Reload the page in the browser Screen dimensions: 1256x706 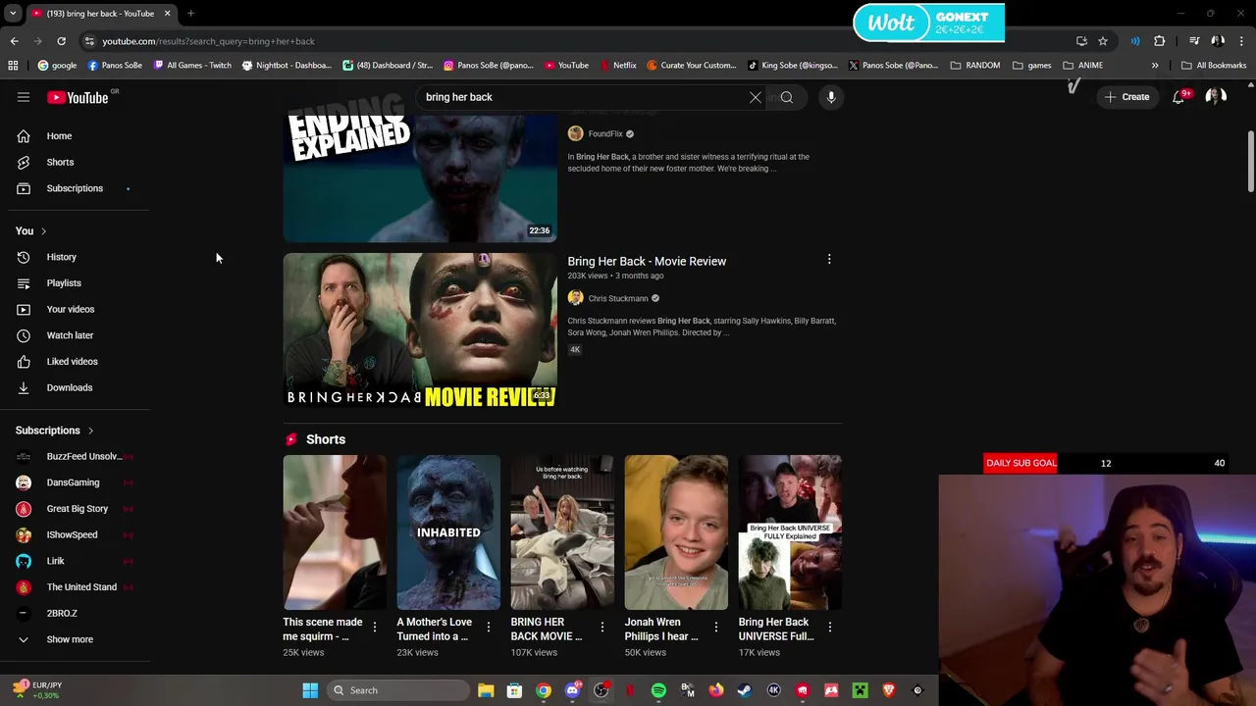(61, 41)
